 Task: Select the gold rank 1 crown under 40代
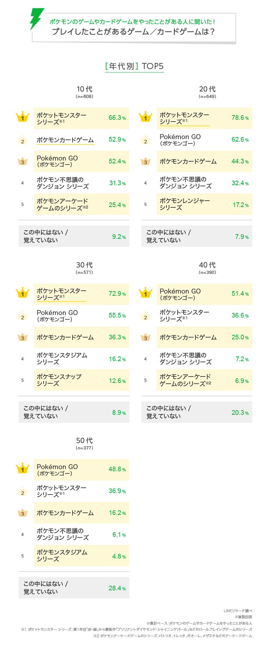(x=145, y=293)
